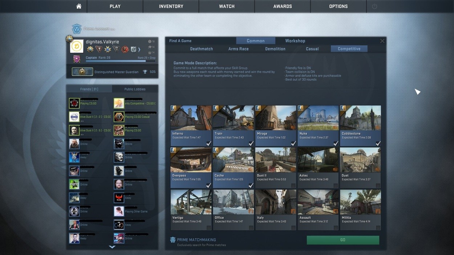Click the purple Captain rank badge
The image size is (454, 255).
77,59
